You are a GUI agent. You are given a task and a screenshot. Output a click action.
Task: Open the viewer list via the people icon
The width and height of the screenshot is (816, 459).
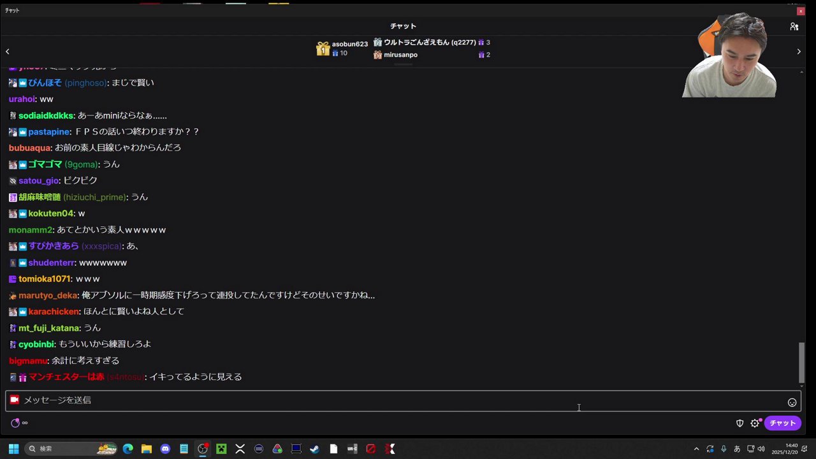pyautogui.click(x=794, y=26)
